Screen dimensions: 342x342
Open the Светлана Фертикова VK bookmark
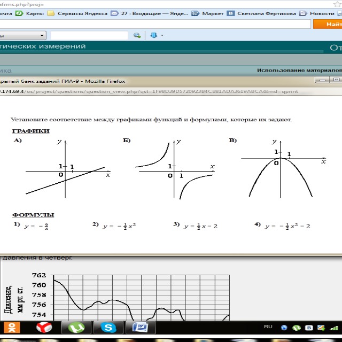[x=261, y=13]
